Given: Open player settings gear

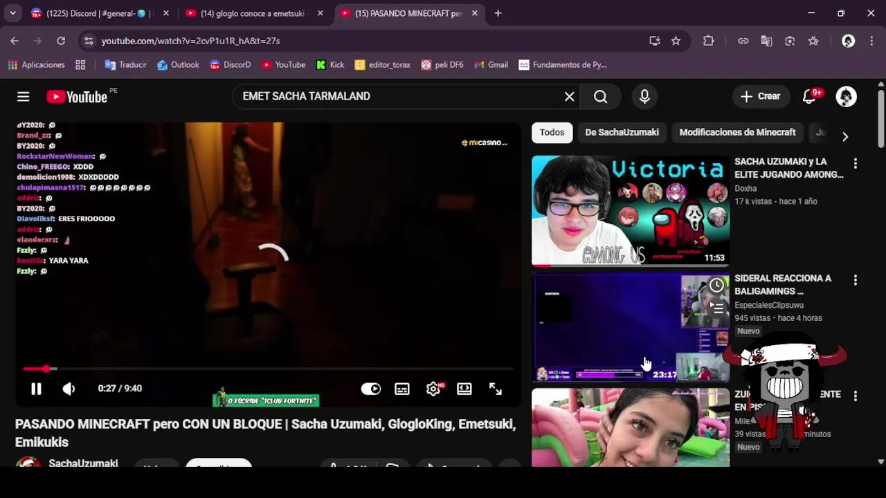Looking at the screenshot, I should [433, 389].
